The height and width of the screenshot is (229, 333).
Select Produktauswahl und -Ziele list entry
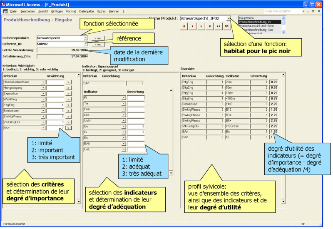260,26
